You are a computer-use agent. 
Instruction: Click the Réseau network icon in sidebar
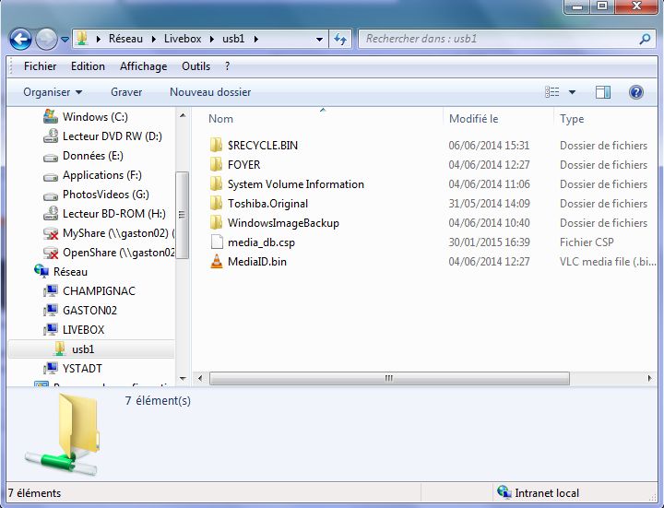(41, 271)
